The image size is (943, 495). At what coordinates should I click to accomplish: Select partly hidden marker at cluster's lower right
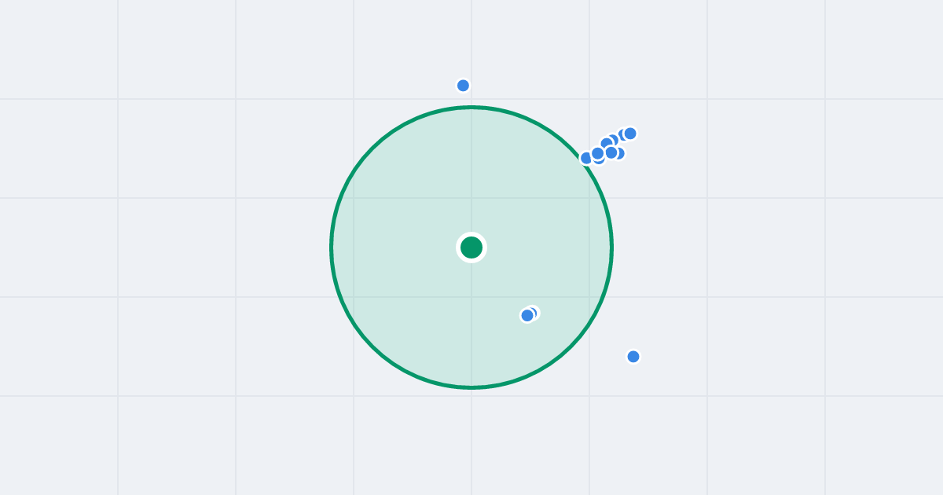tap(620, 153)
